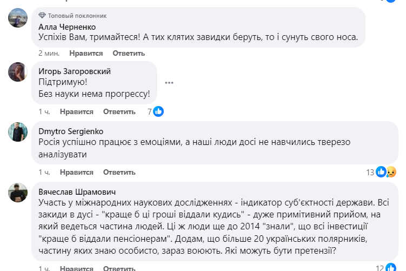Click Dmytro Sergienko's avatar thumbnail
Viewport: 406px width, 271px height.
tap(18, 131)
